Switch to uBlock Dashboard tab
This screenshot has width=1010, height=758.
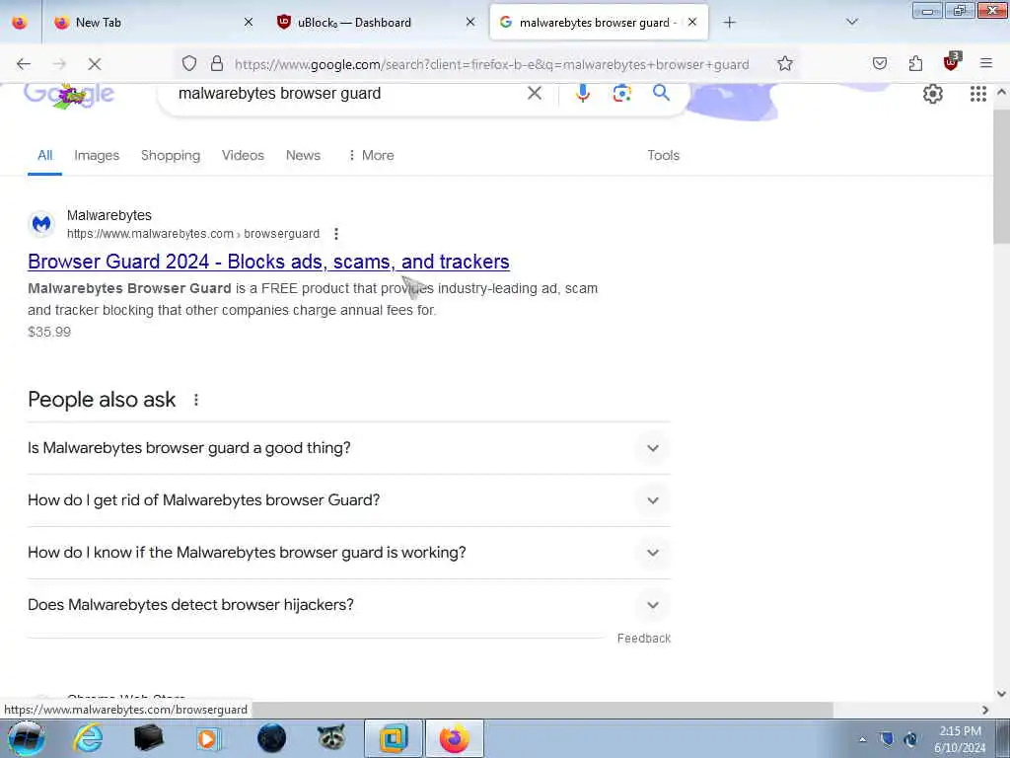click(x=376, y=23)
